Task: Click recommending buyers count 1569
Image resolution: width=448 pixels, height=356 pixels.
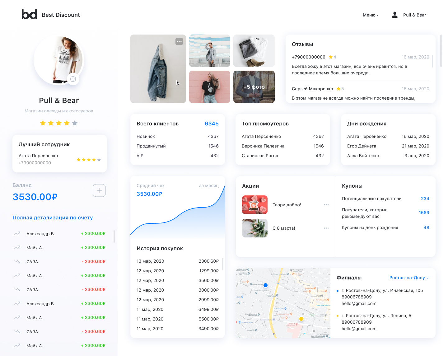Action: click(x=424, y=213)
